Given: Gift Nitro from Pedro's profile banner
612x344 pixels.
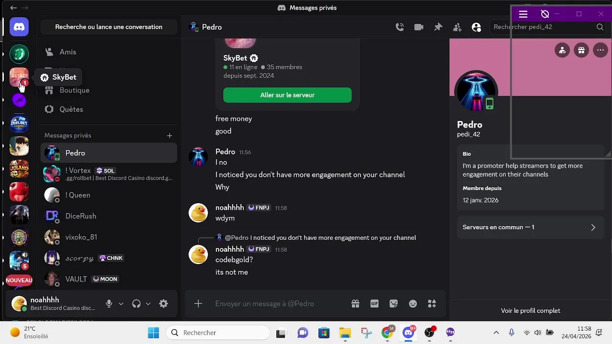Looking at the screenshot, I should click(x=581, y=50).
